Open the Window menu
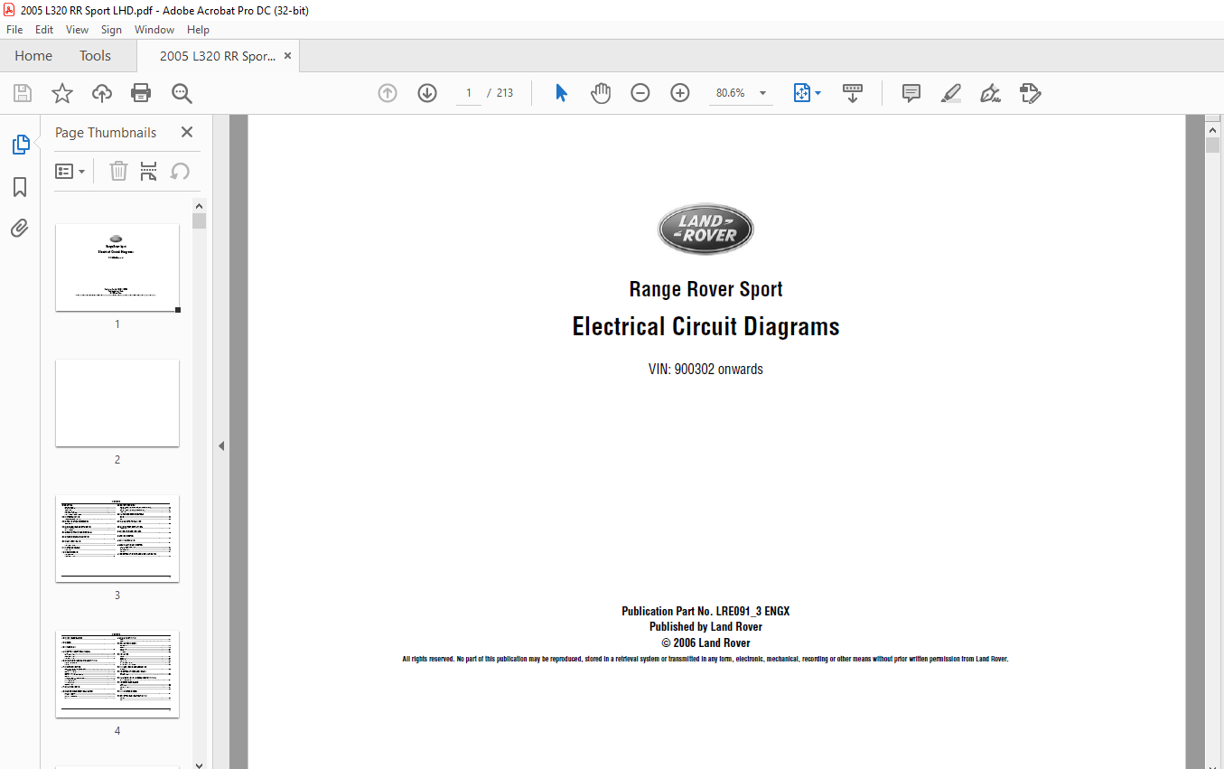Viewport: 1224px width, 769px height. 154,30
